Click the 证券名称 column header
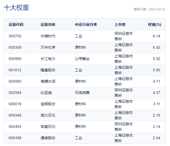This screenshot has width=170, height=146. [x=48, y=24]
